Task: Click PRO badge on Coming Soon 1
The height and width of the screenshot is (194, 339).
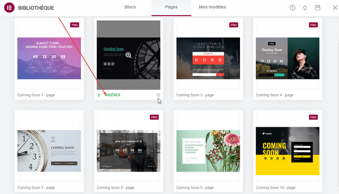Action: pyautogui.click(x=75, y=25)
